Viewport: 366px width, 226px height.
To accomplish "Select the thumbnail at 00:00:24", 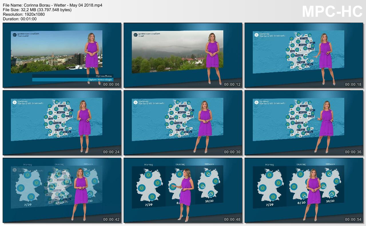I will pos(62,123).
